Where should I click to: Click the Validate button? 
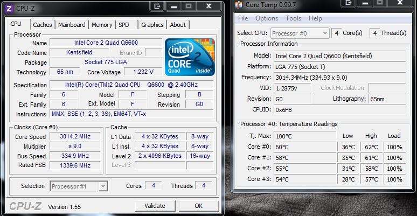pyautogui.click(x=155, y=206)
